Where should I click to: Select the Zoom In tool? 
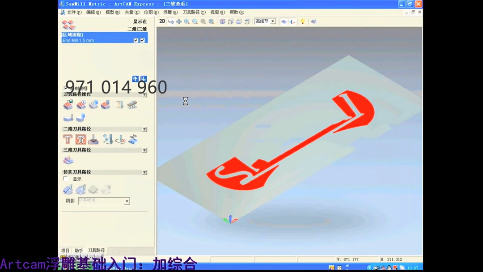[x=186, y=21]
